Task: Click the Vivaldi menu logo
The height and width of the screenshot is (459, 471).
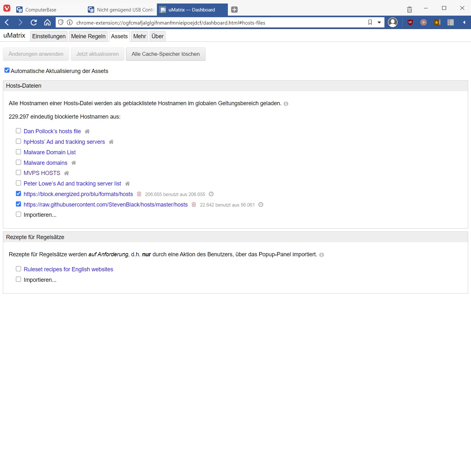Action: [7, 8]
